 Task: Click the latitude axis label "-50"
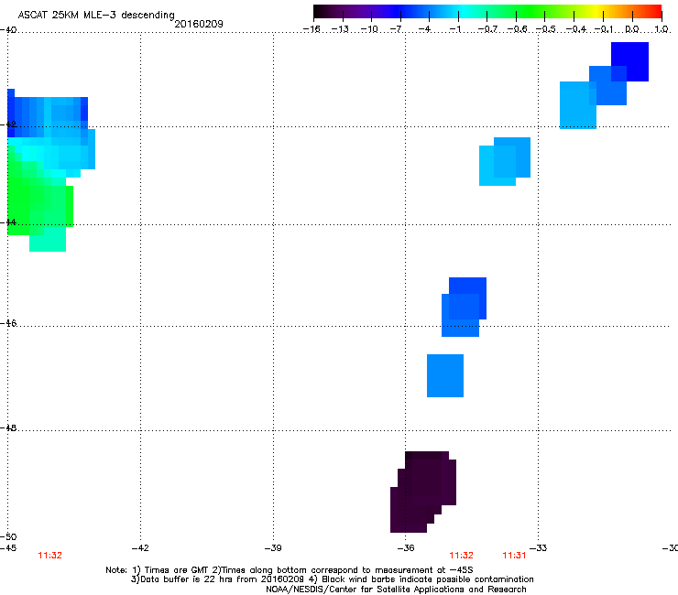(8, 536)
